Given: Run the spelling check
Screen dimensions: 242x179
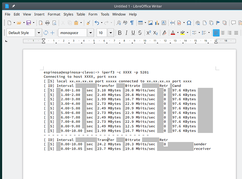Looking at the screenshot, I should (x=125, y=23).
